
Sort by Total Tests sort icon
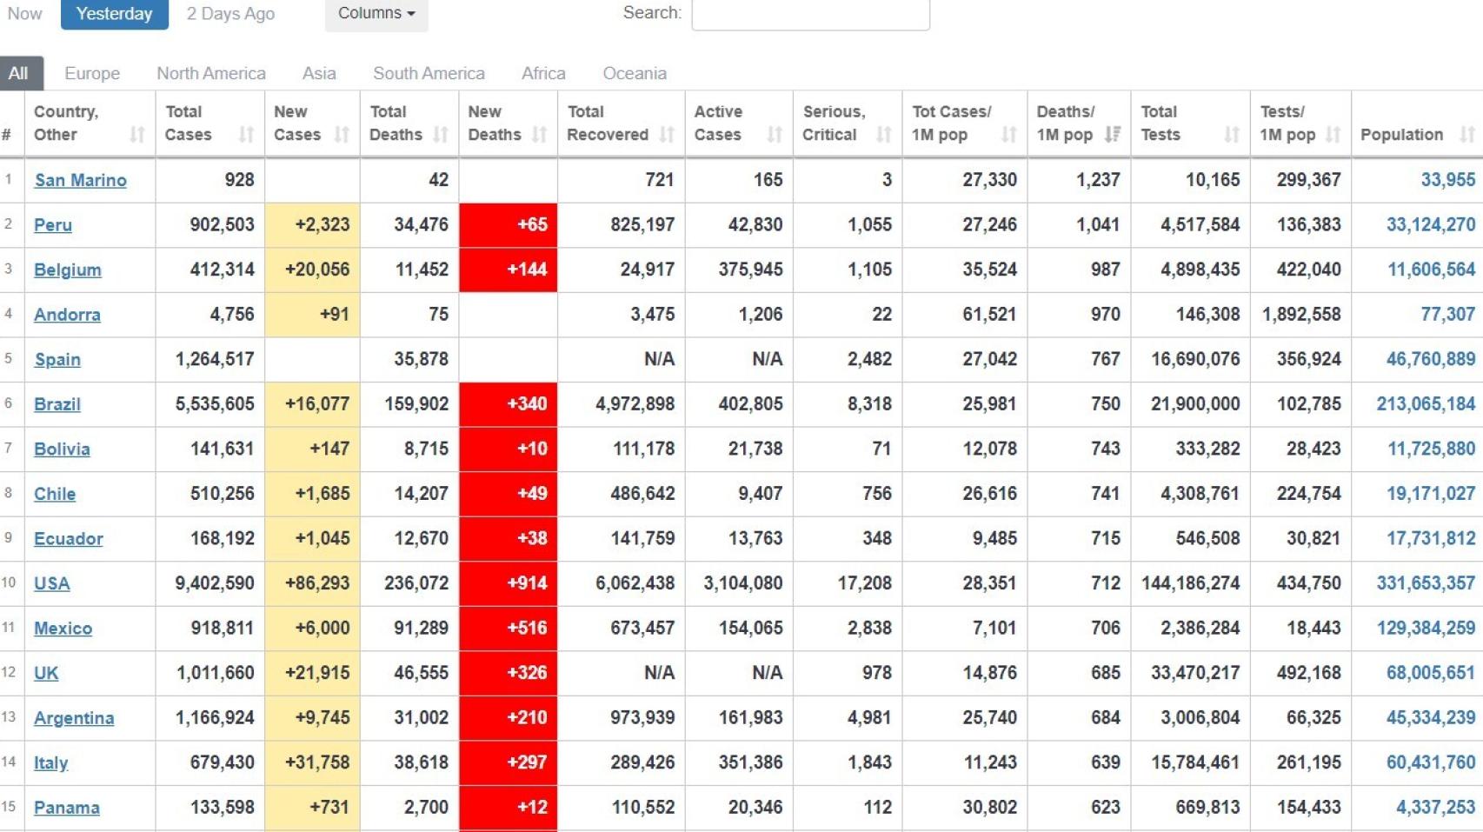pyautogui.click(x=1232, y=135)
